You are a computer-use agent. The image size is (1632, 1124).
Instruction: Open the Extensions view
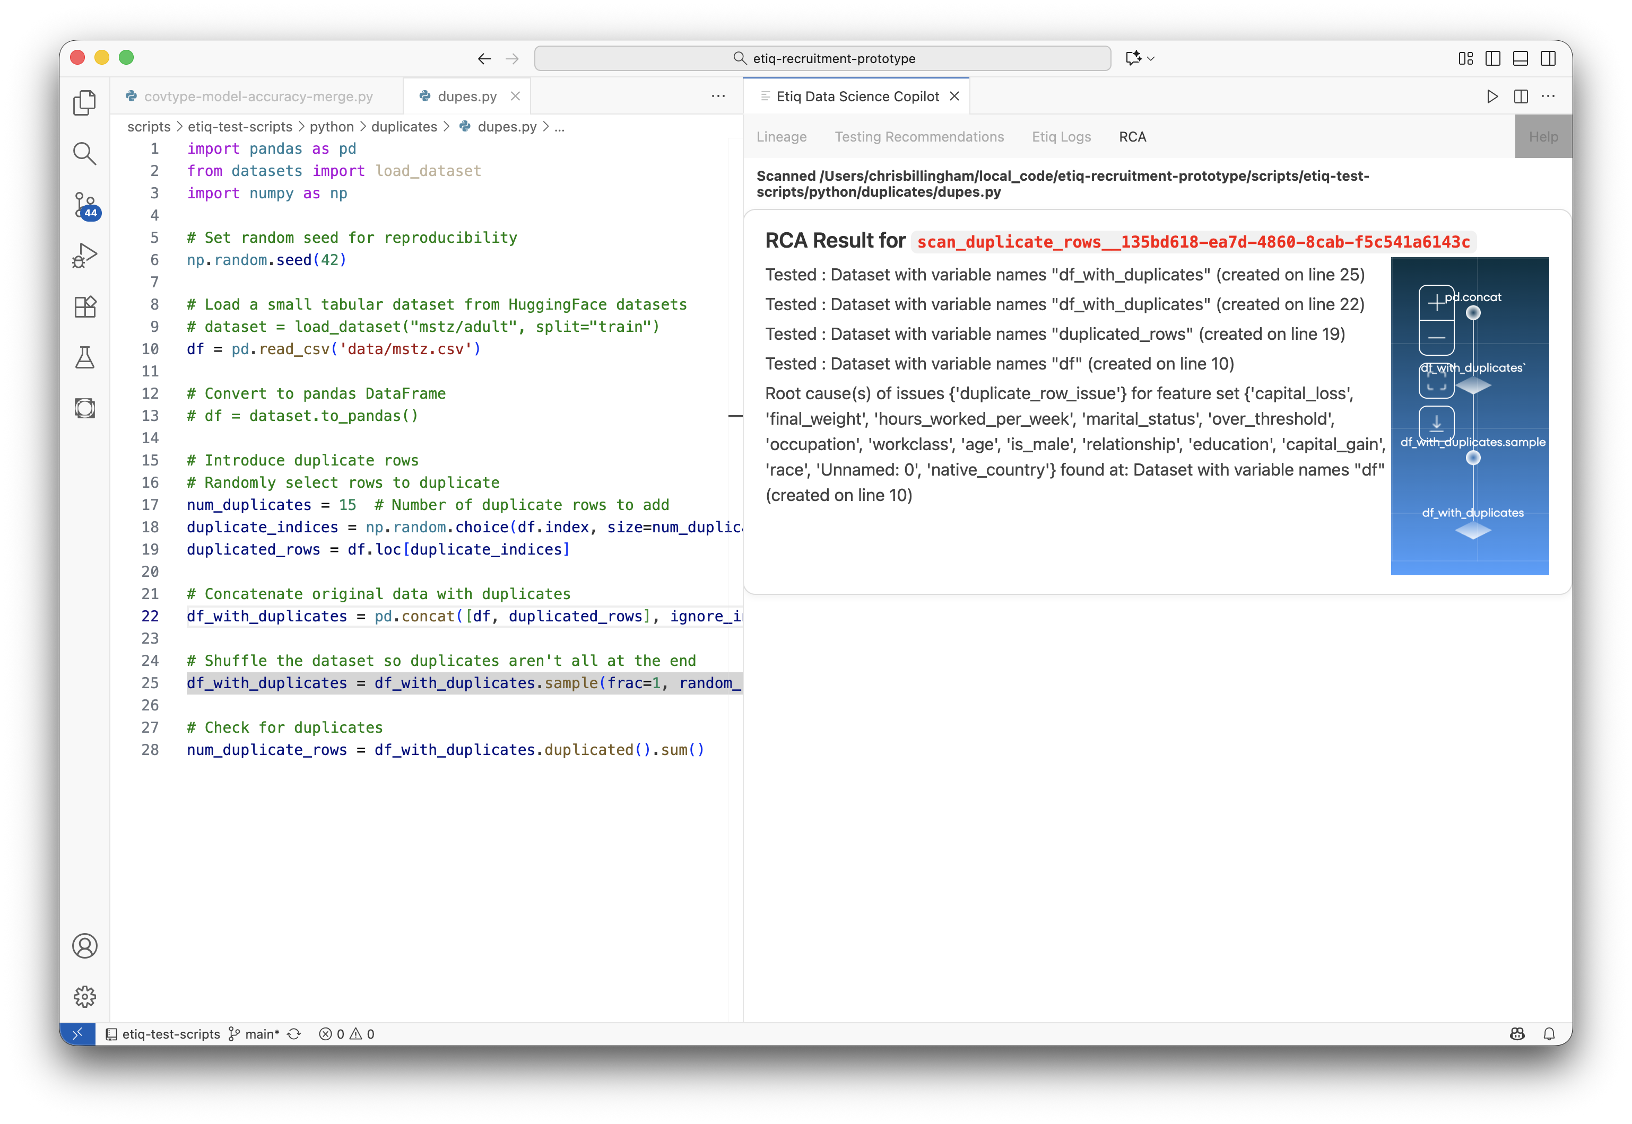click(x=84, y=307)
